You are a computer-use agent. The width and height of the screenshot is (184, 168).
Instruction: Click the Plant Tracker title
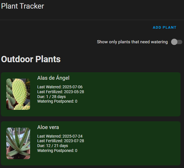click(x=23, y=6)
